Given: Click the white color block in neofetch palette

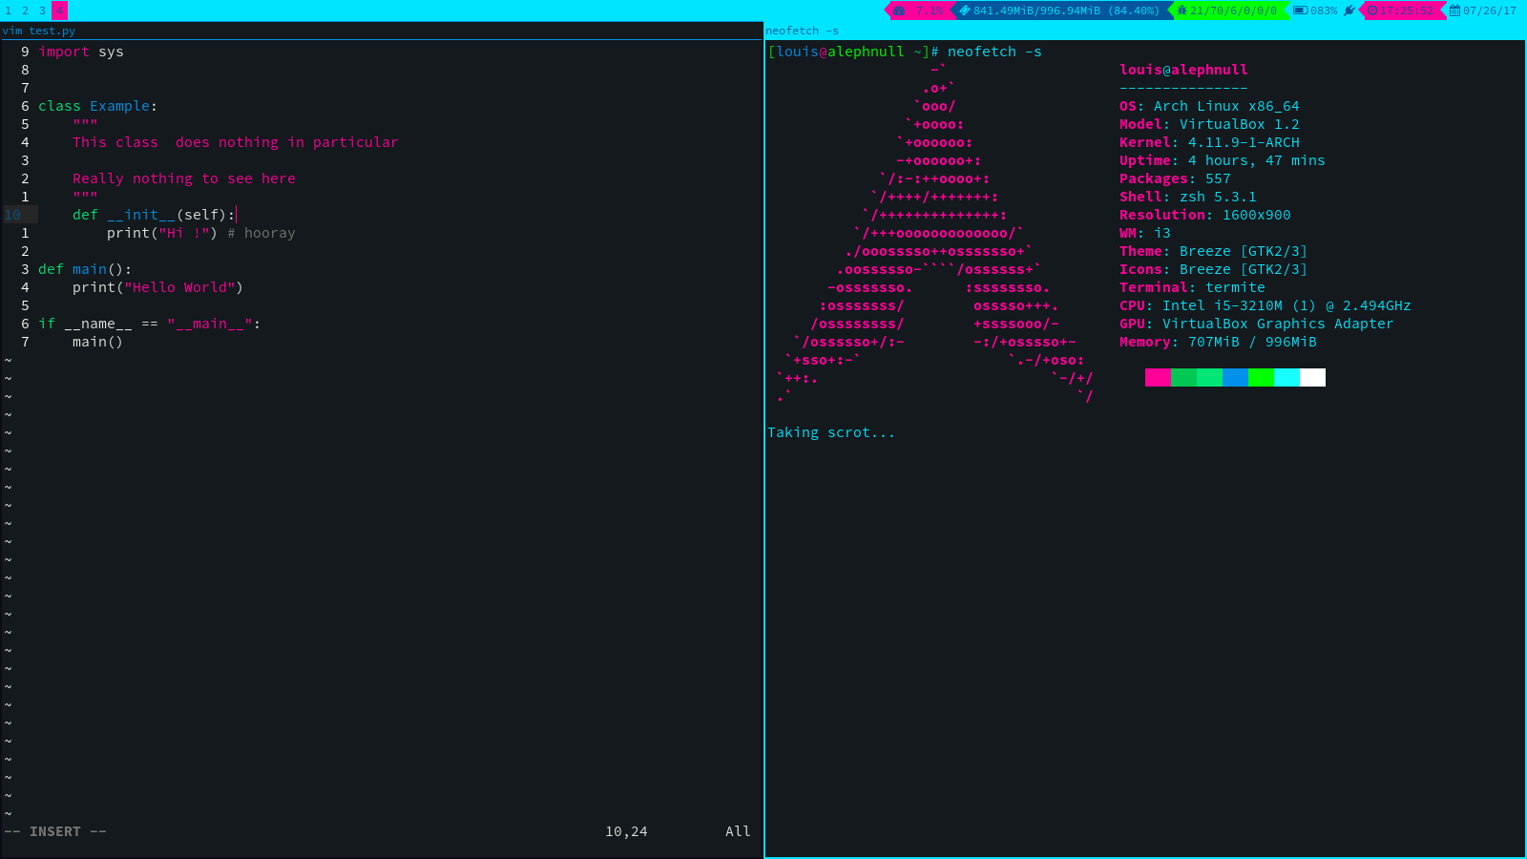Looking at the screenshot, I should pyautogui.click(x=1312, y=377).
